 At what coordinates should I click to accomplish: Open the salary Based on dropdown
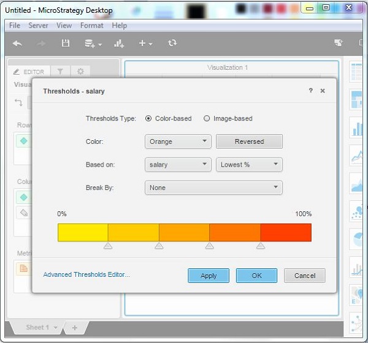point(178,165)
